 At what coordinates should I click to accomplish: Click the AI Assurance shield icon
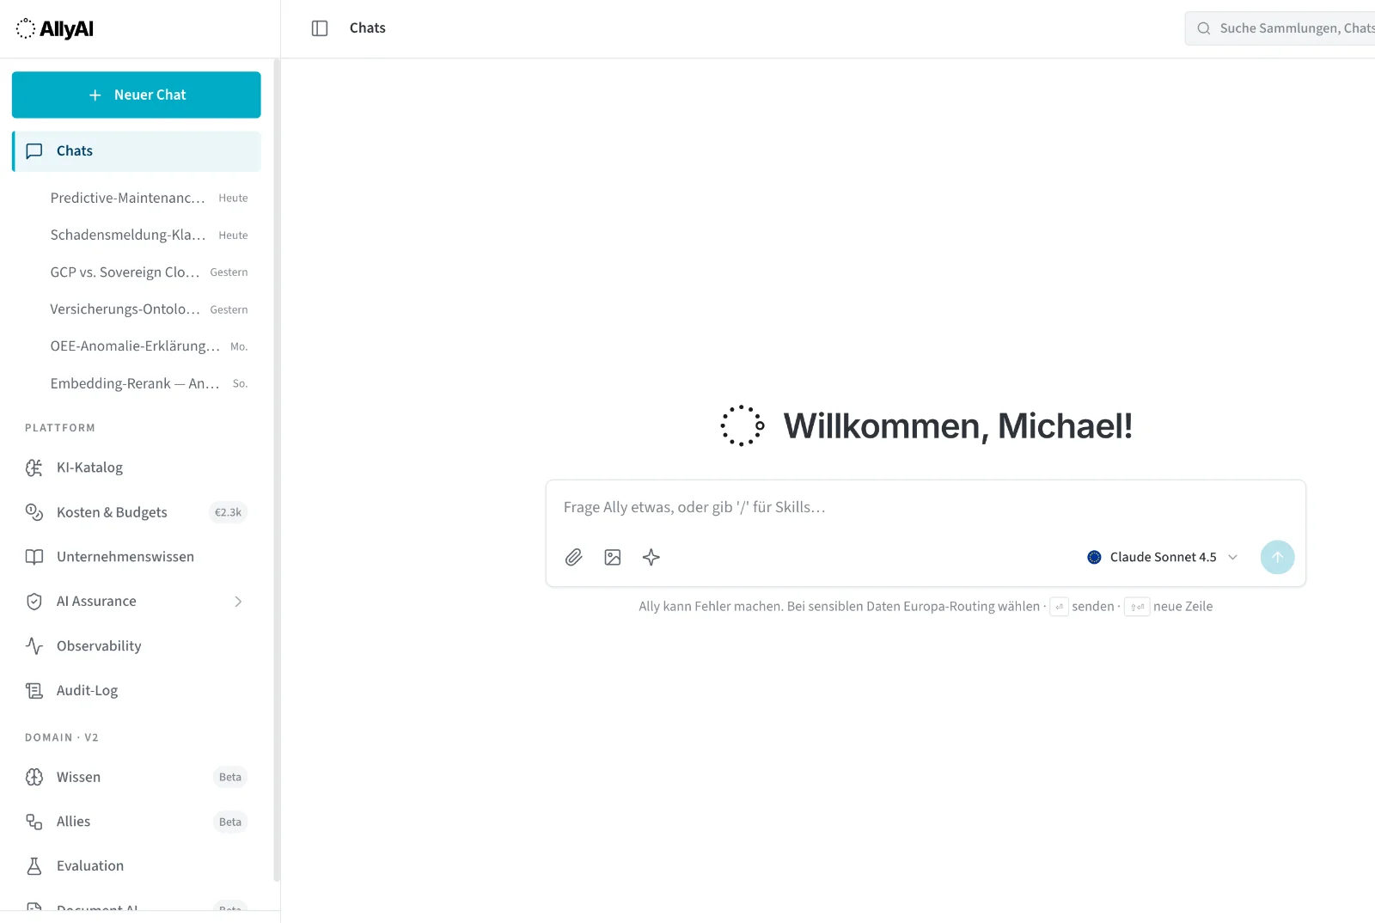coord(34,602)
